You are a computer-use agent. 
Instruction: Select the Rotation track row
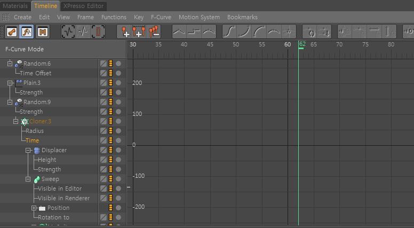click(53, 217)
